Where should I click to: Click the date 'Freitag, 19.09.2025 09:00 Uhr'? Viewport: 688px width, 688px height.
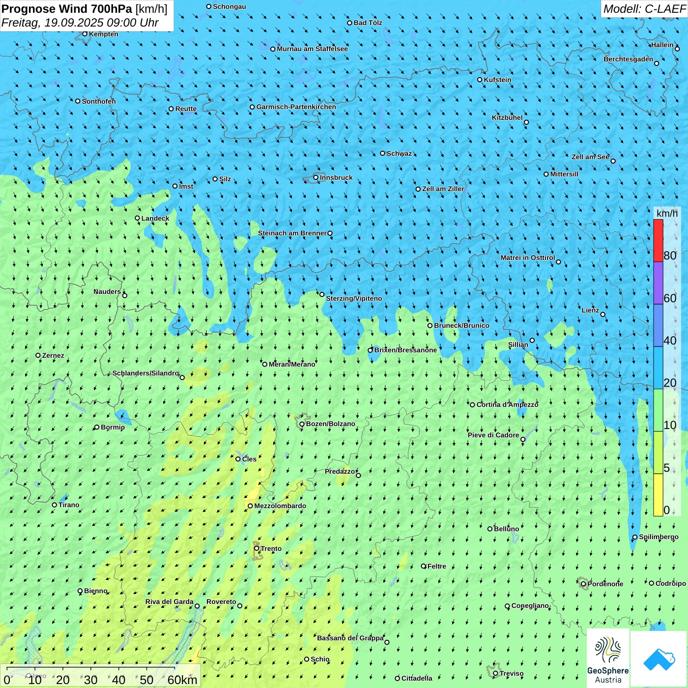(x=80, y=23)
